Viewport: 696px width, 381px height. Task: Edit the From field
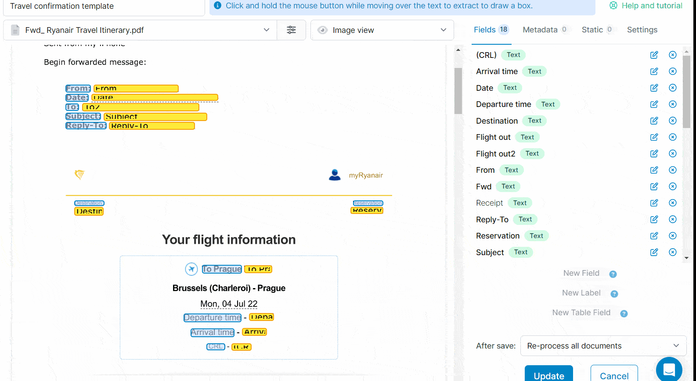(654, 170)
